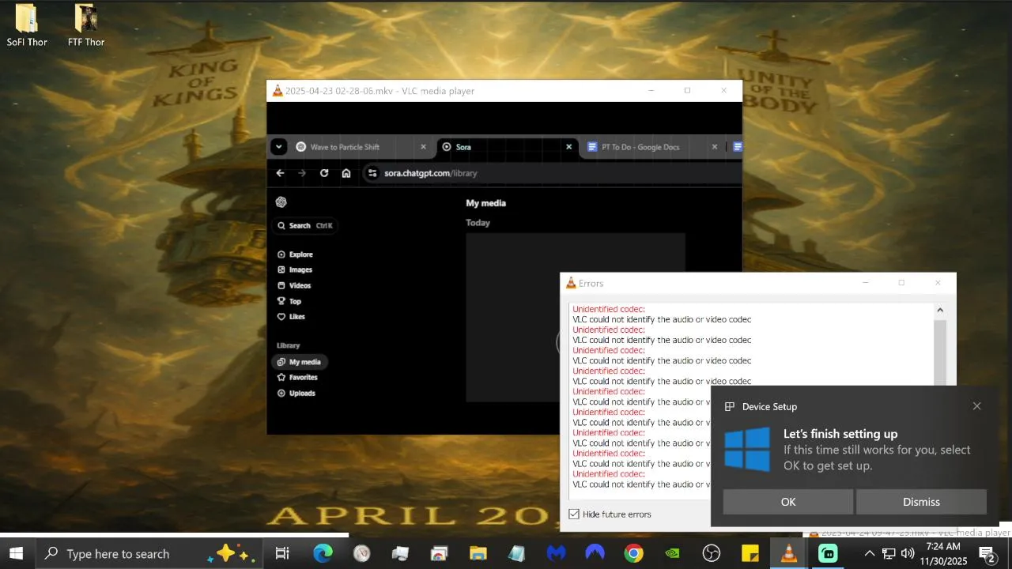Select My media in the Sora library
Image resolution: width=1012 pixels, height=569 pixels.
point(299,362)
